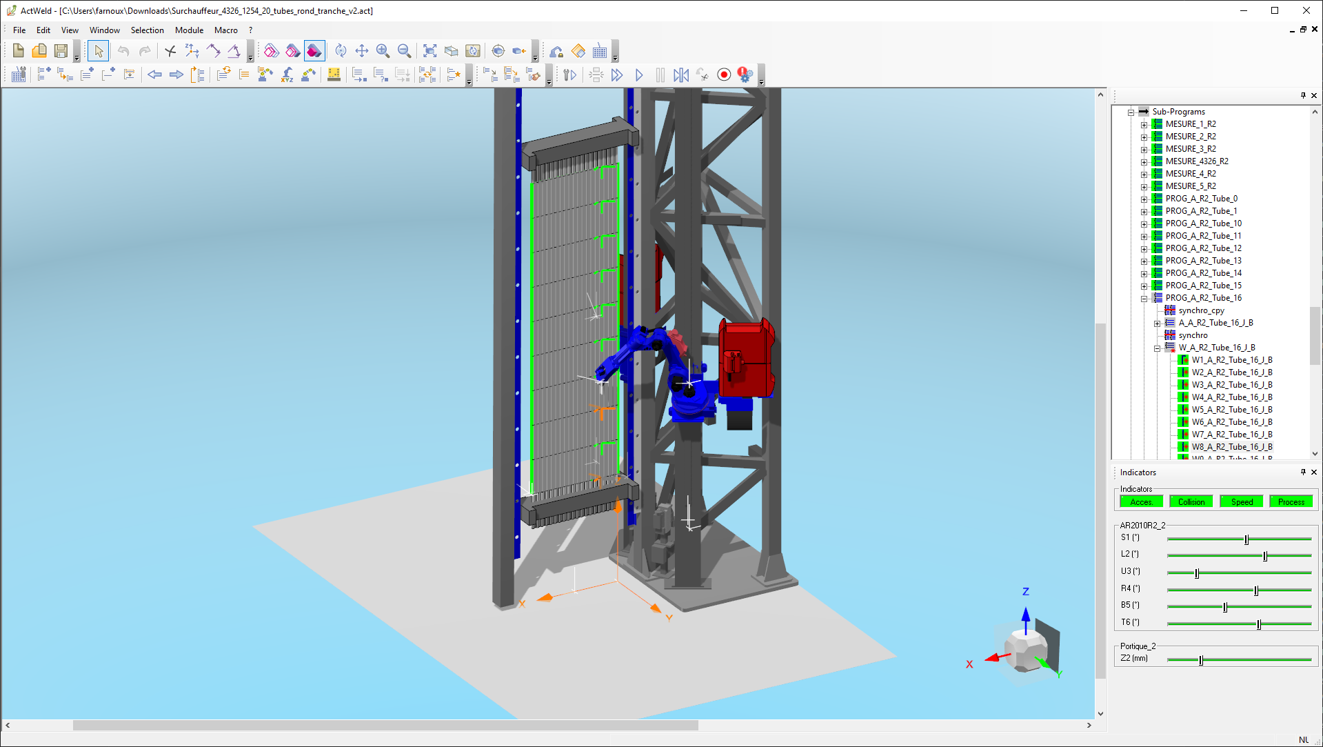Open the Module menu

click(x=189, y=30)
